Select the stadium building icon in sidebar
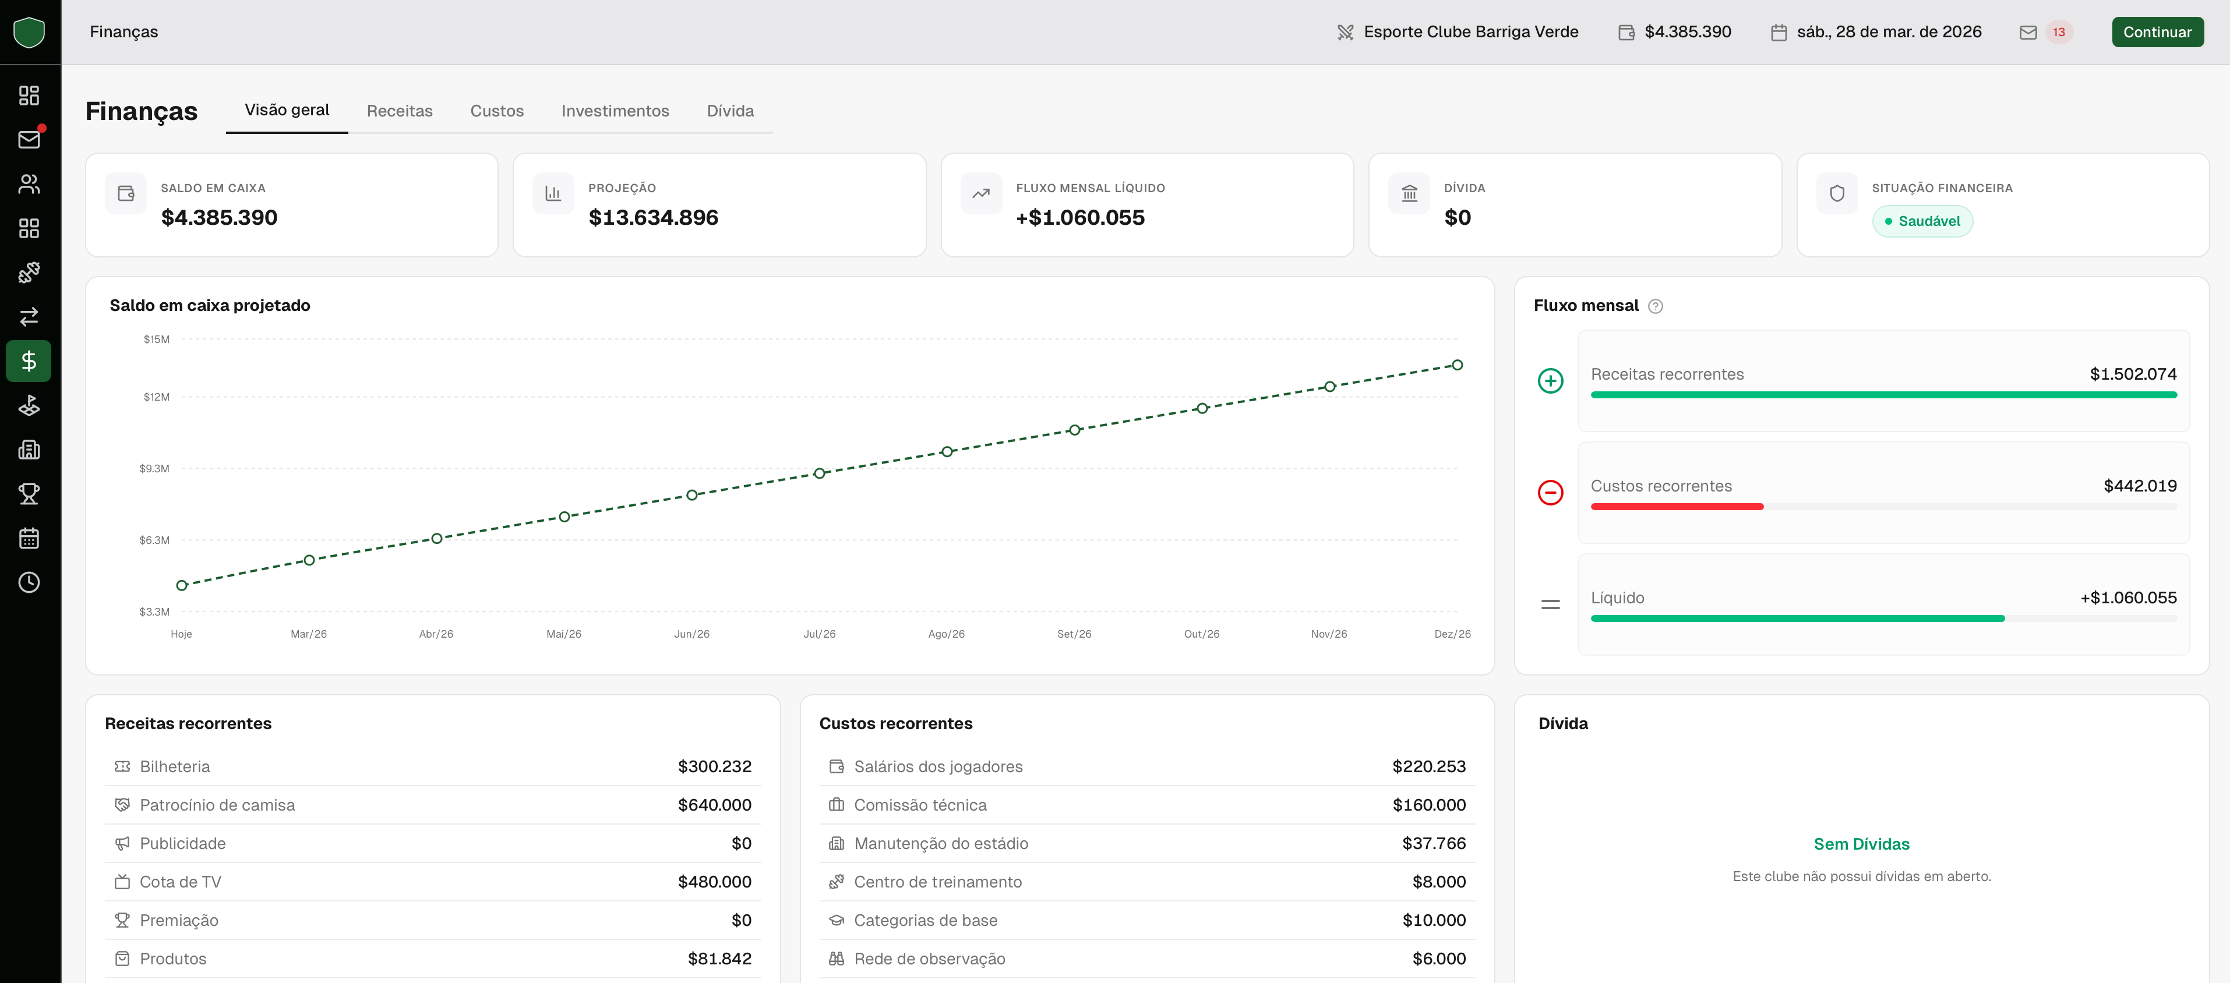 click(29, 450)
